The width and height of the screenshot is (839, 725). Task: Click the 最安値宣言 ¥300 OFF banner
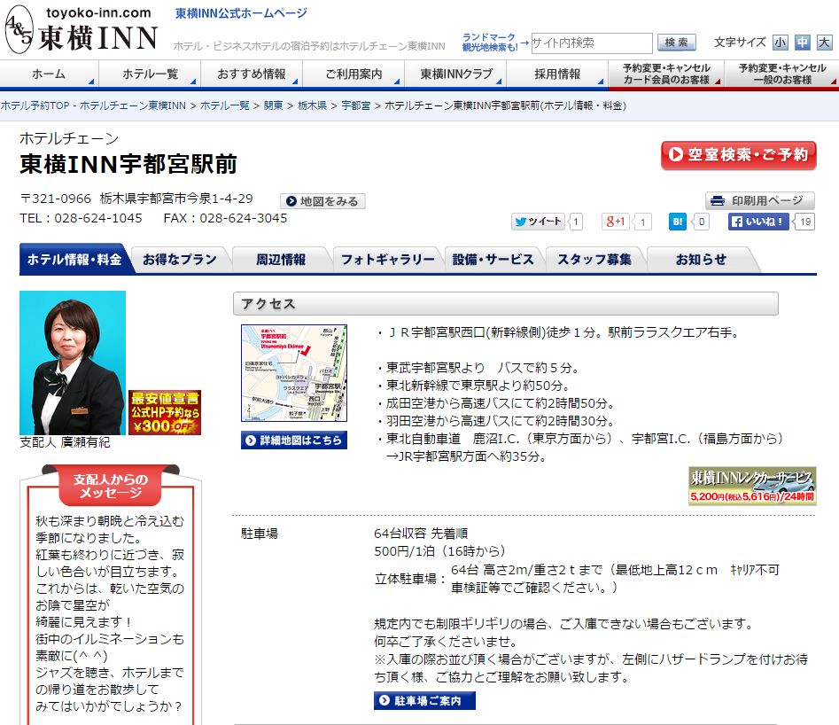click(x=165, y=412)
